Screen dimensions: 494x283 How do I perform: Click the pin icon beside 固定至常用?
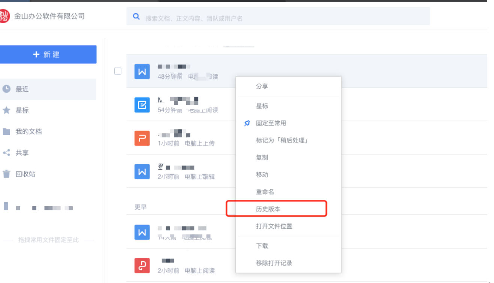click(247, 123)
